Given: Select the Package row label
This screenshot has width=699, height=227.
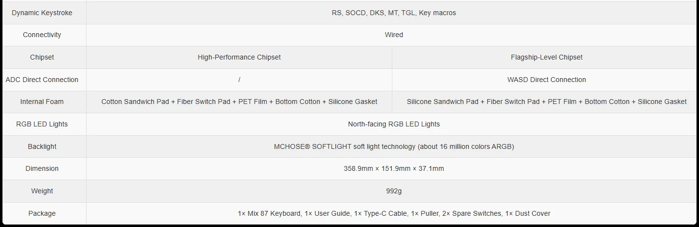Looking at the screenshot, I should [42, 213].
